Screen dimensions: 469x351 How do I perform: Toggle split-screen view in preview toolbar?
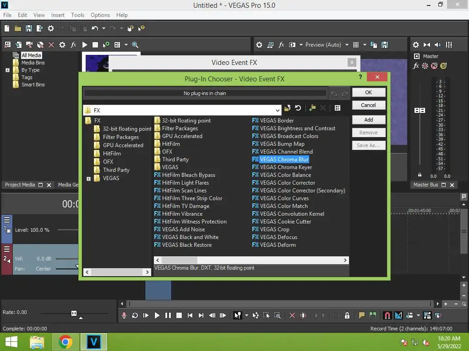(292, 45)
